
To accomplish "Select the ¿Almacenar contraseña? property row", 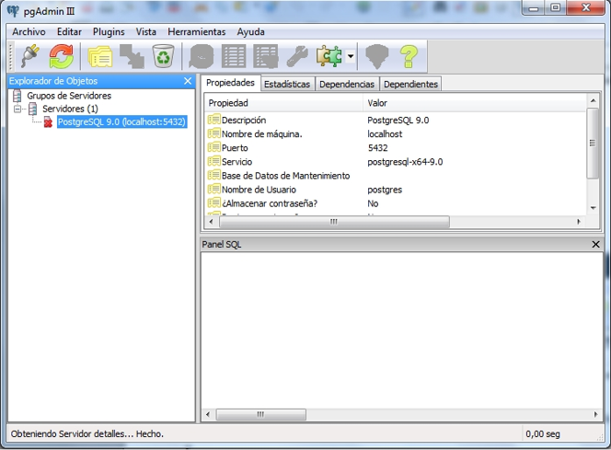I will [395, 203].
